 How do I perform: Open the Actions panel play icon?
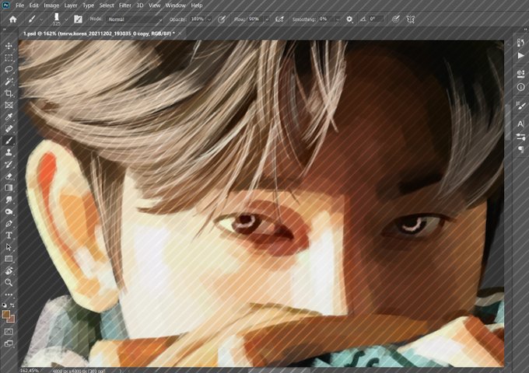click(x=520, y=55)
